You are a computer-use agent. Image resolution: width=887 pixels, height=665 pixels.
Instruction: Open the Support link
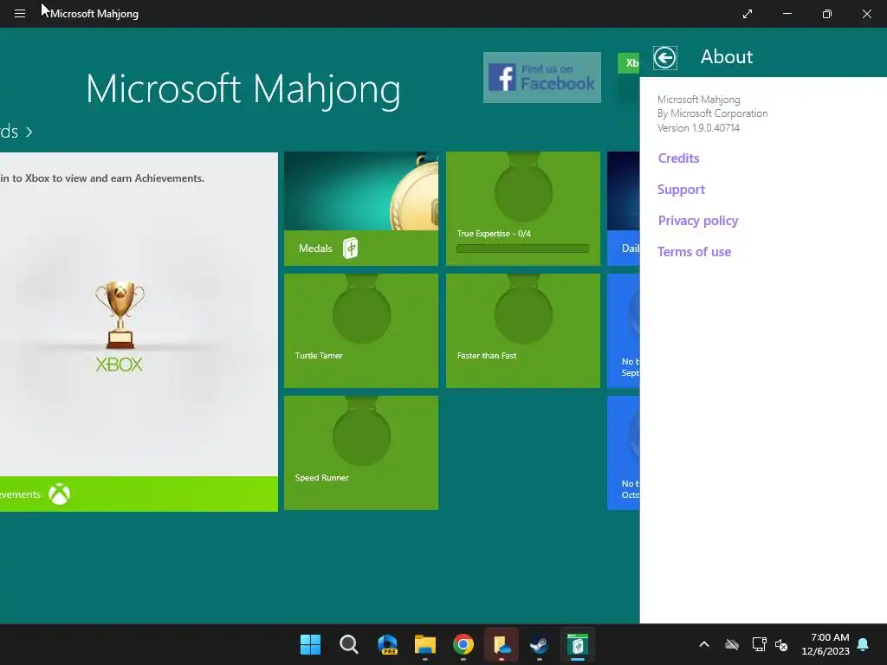pyautogui.click(x=681, y=190)
